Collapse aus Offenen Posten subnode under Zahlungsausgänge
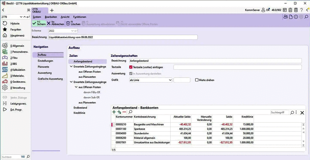 76,87
